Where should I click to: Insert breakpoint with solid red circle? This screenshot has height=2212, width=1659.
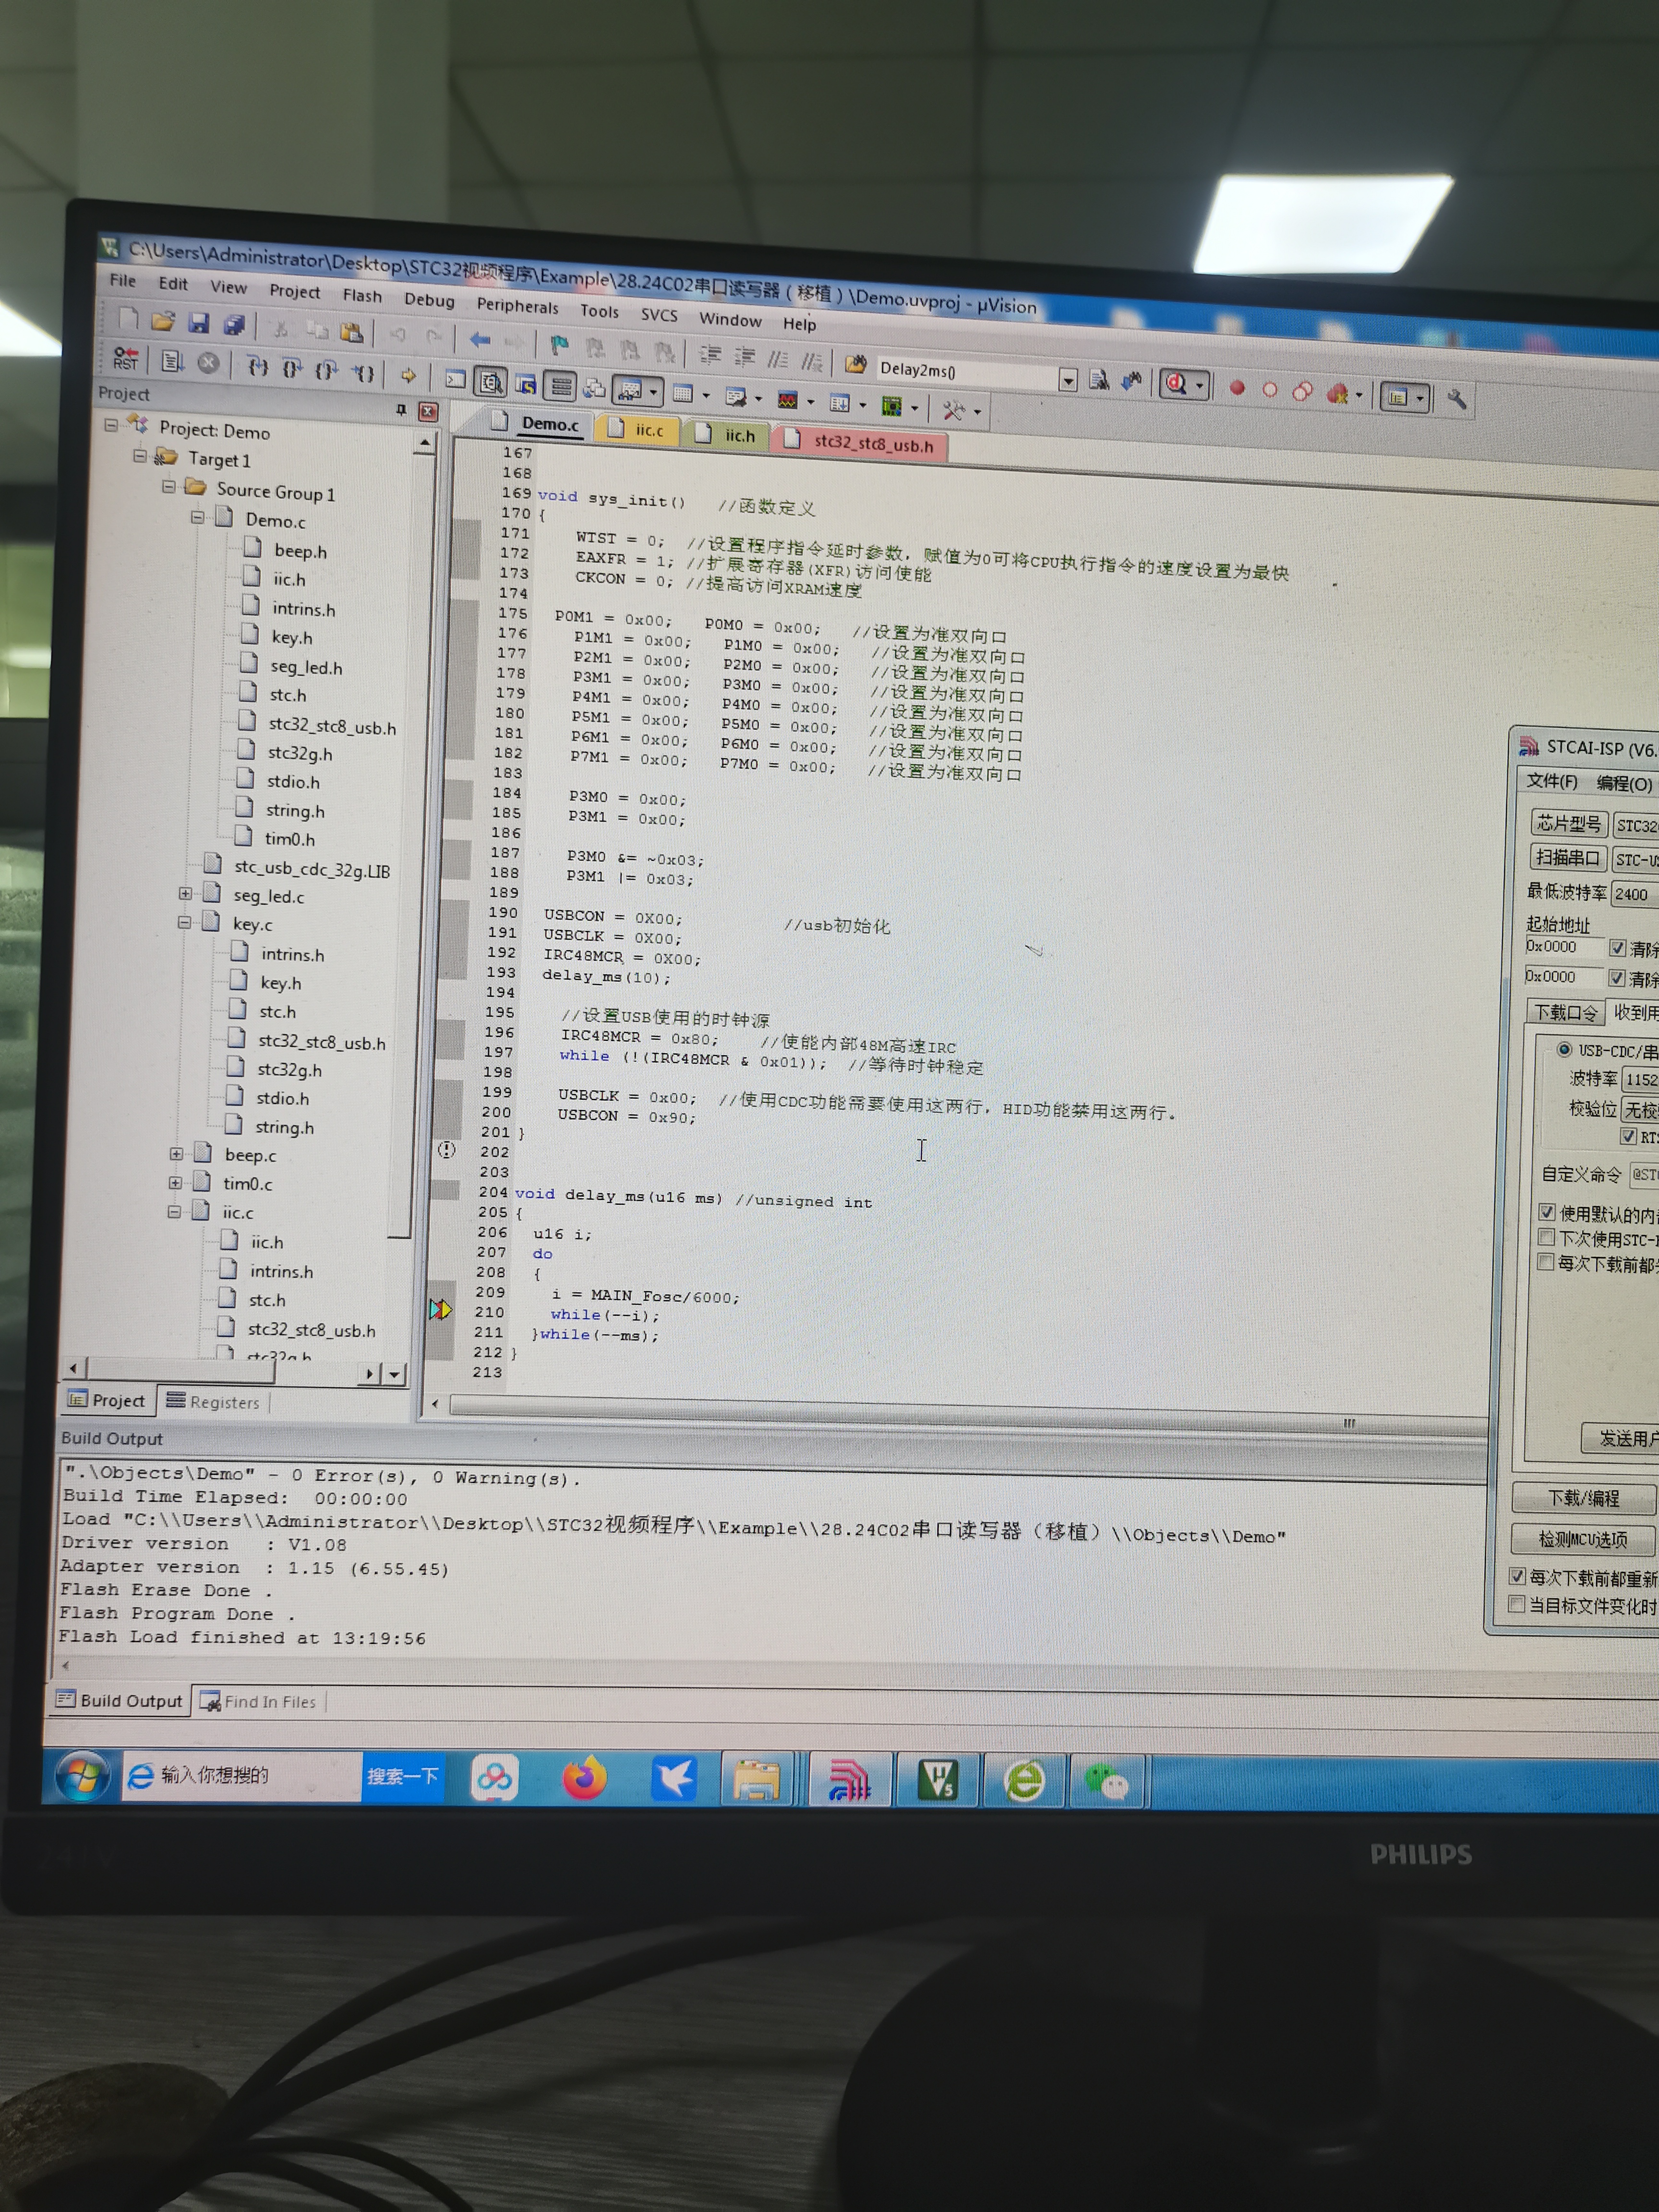pyautogui.click(x=1237, y=388)
